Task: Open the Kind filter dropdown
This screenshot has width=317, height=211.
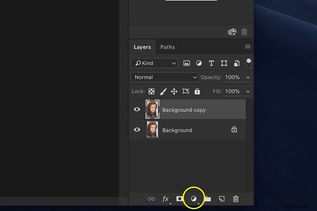Action: [154, 63]
